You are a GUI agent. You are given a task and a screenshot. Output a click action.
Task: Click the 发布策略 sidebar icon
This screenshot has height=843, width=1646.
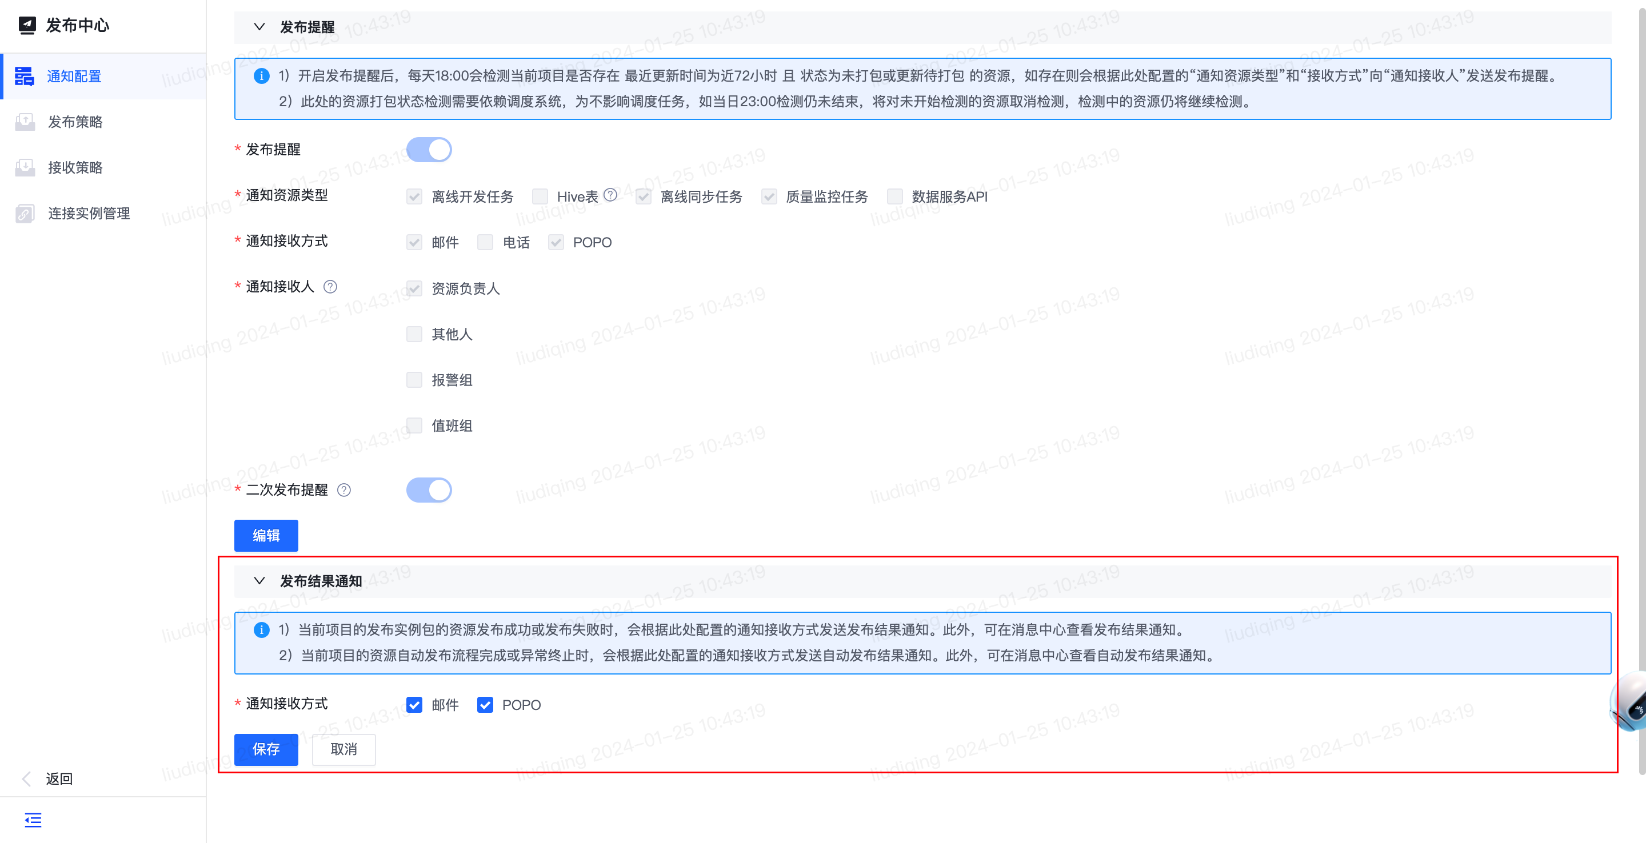(25, 121)
